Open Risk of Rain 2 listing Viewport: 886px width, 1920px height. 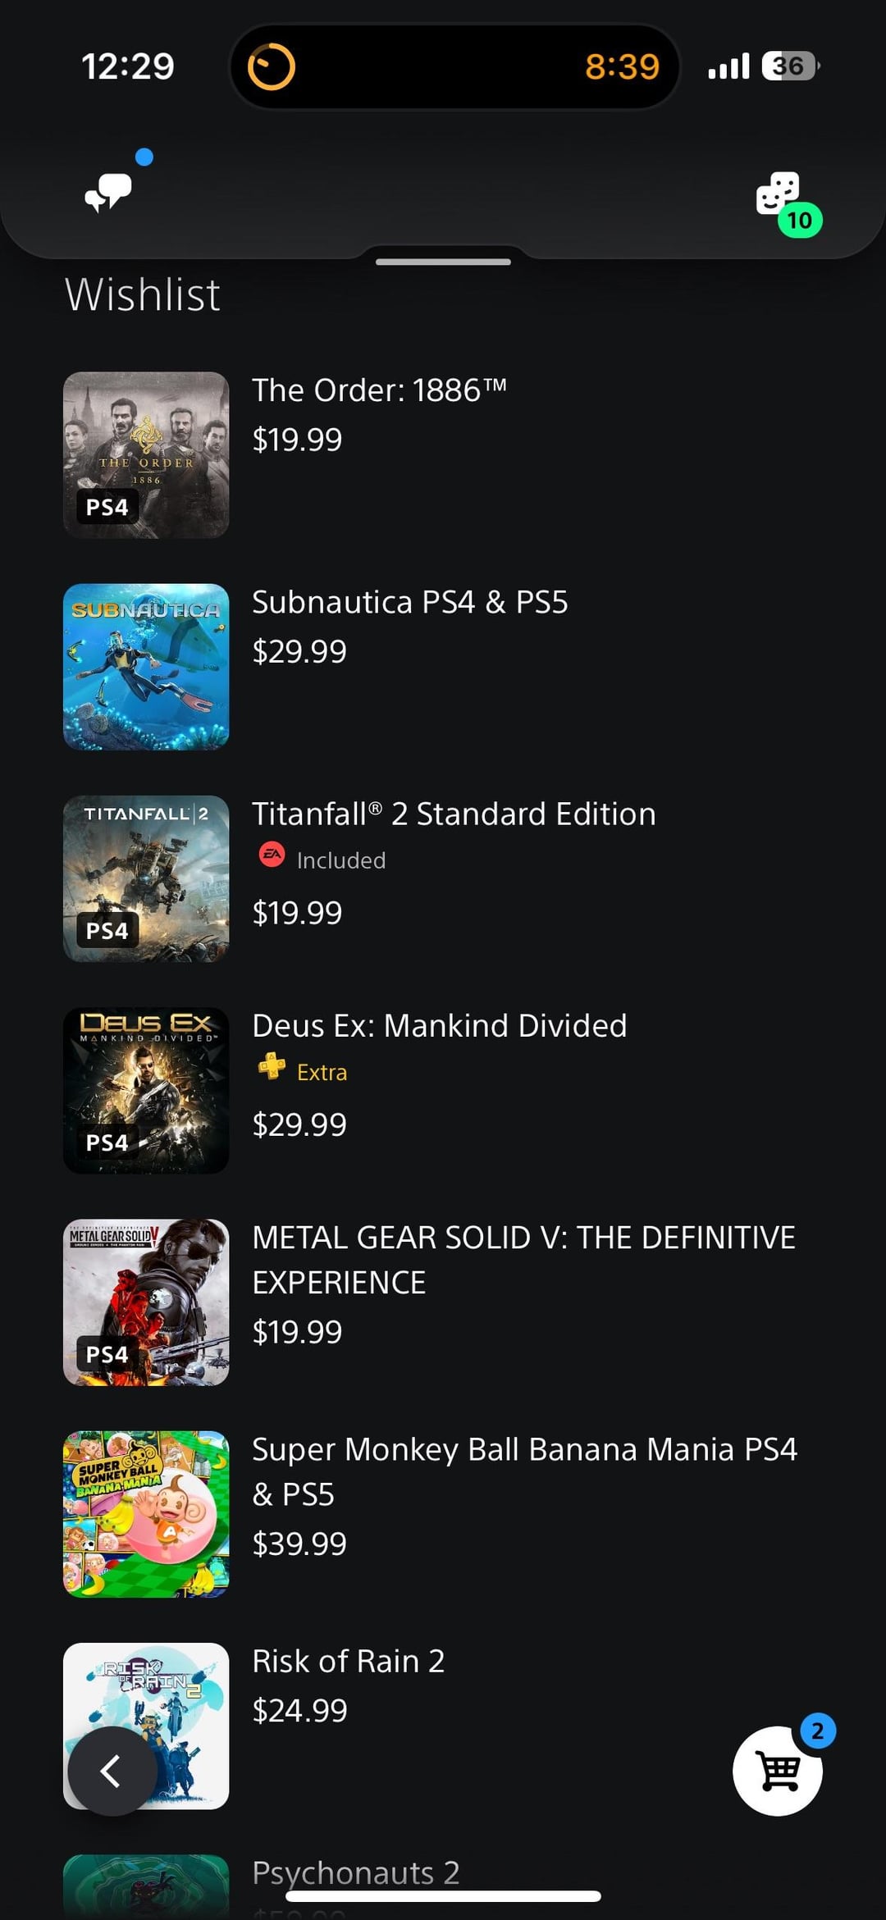[348, 1662]
